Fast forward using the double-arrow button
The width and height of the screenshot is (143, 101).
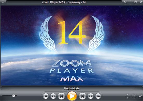tap(90, 96)
